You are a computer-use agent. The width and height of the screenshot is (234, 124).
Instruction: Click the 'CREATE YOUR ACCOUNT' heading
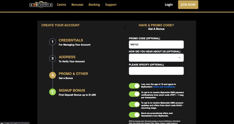point(60,25)
